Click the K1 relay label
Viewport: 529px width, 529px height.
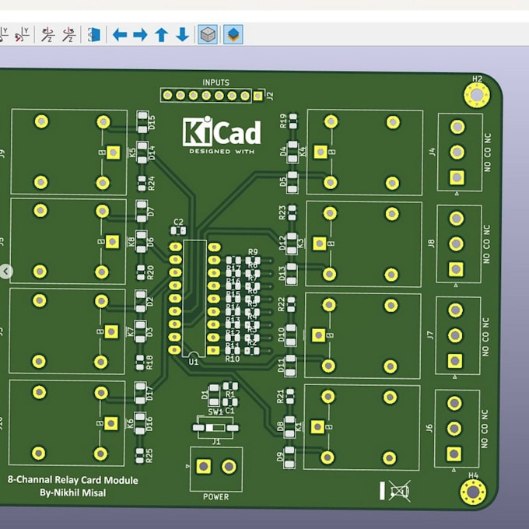click(299, 427)
